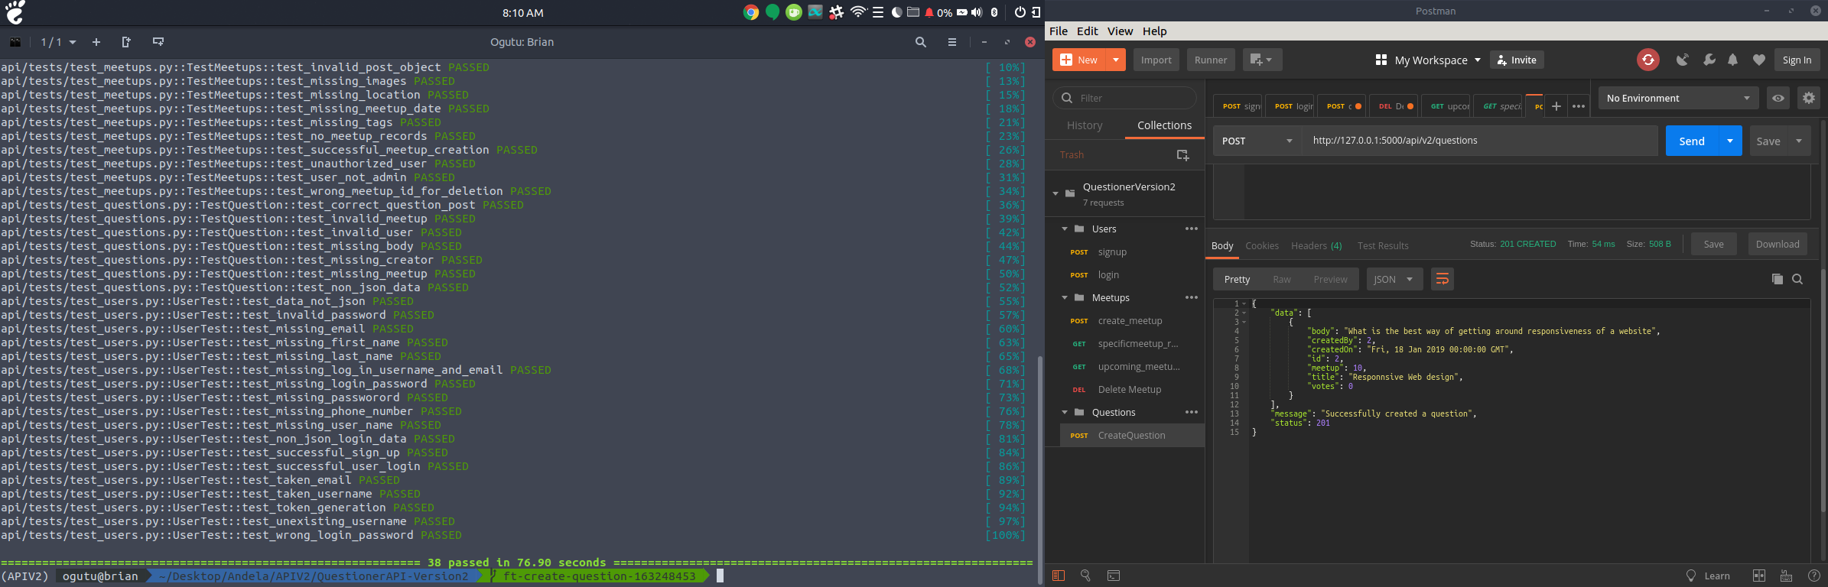The height and width of the screenshot is (587, 1828).
Task: Click the new collection icon beside Trash
Action: point(1182,155)
